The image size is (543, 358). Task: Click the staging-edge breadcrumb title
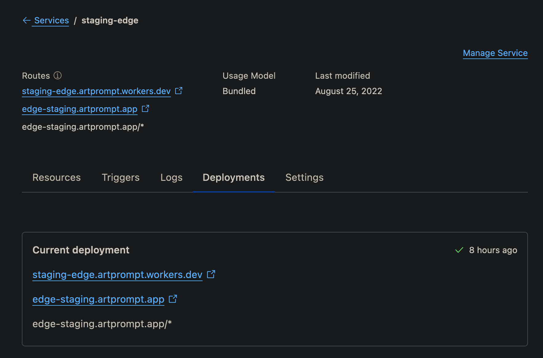point(110,20)
